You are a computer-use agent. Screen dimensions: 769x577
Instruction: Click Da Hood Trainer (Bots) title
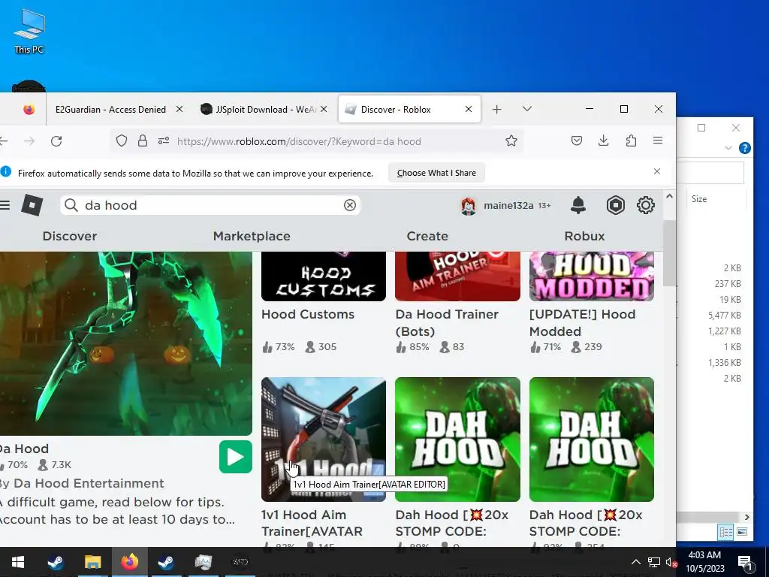(x=447, y=323)
